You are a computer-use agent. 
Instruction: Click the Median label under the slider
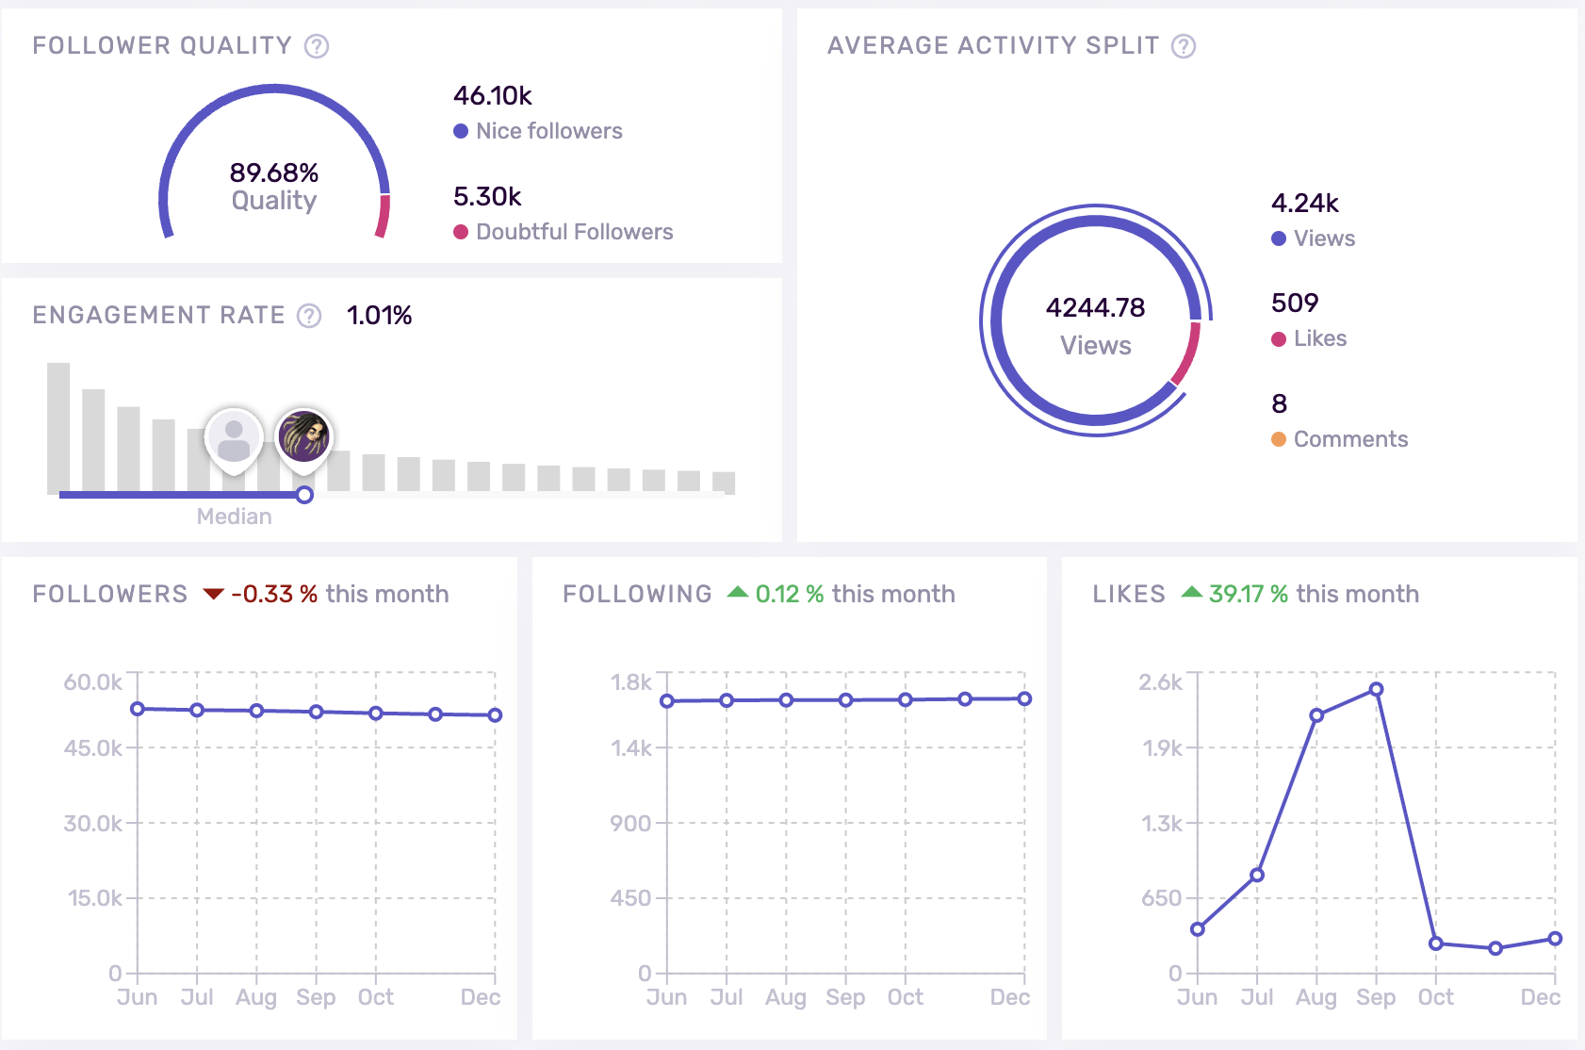tap(235, 516)
